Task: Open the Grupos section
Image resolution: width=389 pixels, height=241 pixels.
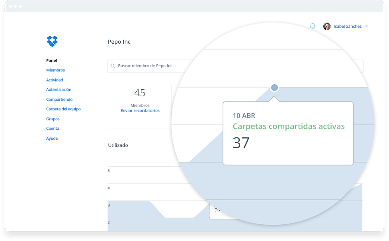Action: [x=53, y=119]
